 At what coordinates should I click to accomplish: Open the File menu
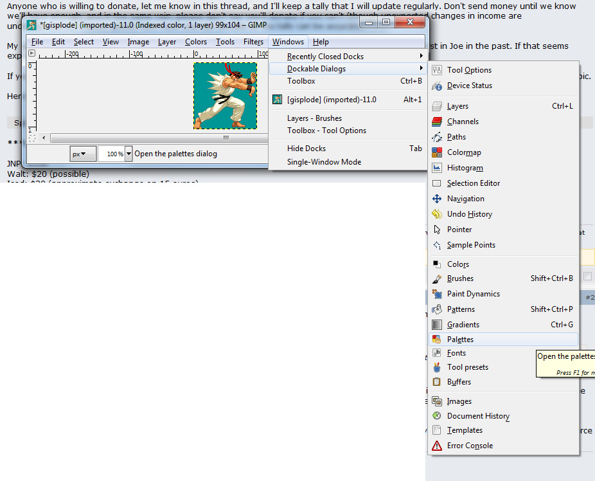[37, 42]
